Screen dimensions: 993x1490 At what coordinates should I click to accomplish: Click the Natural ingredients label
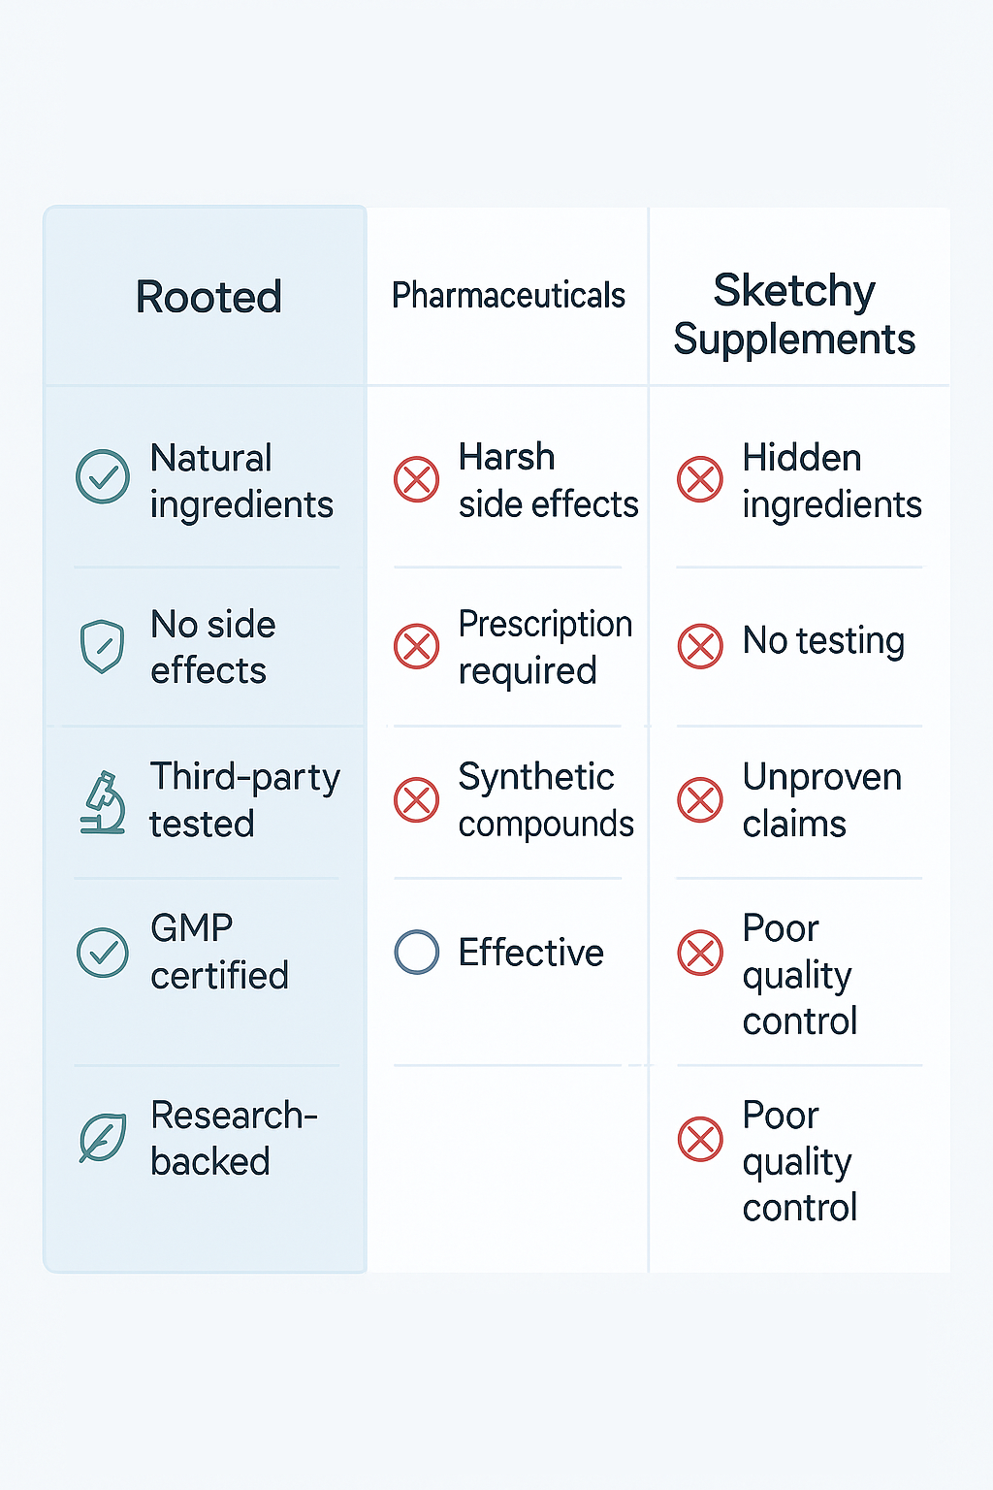[x=241, y=481]
